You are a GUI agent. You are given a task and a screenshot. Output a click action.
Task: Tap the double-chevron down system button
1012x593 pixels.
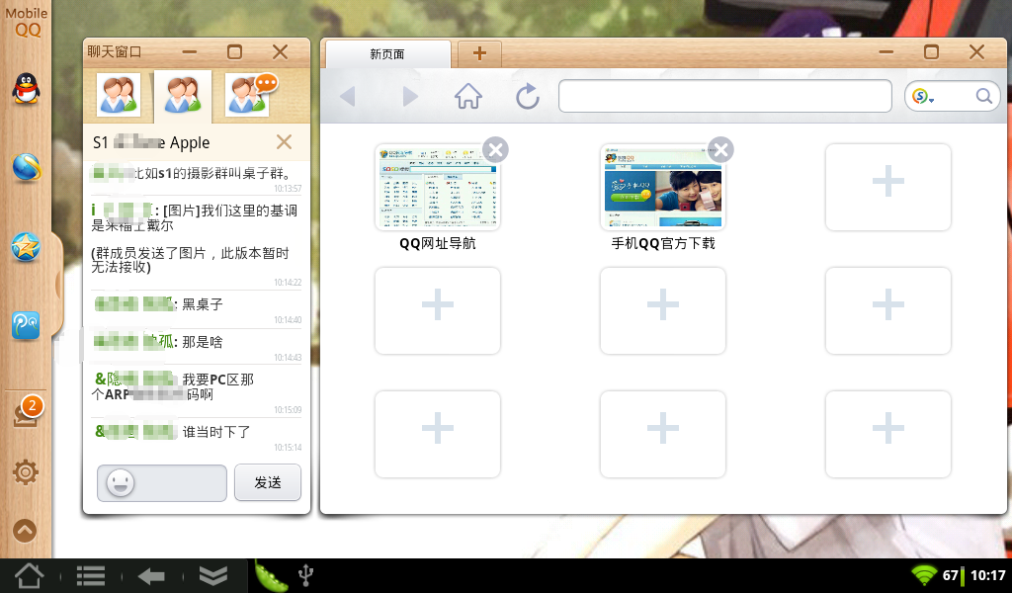click(x=213, y=575)
